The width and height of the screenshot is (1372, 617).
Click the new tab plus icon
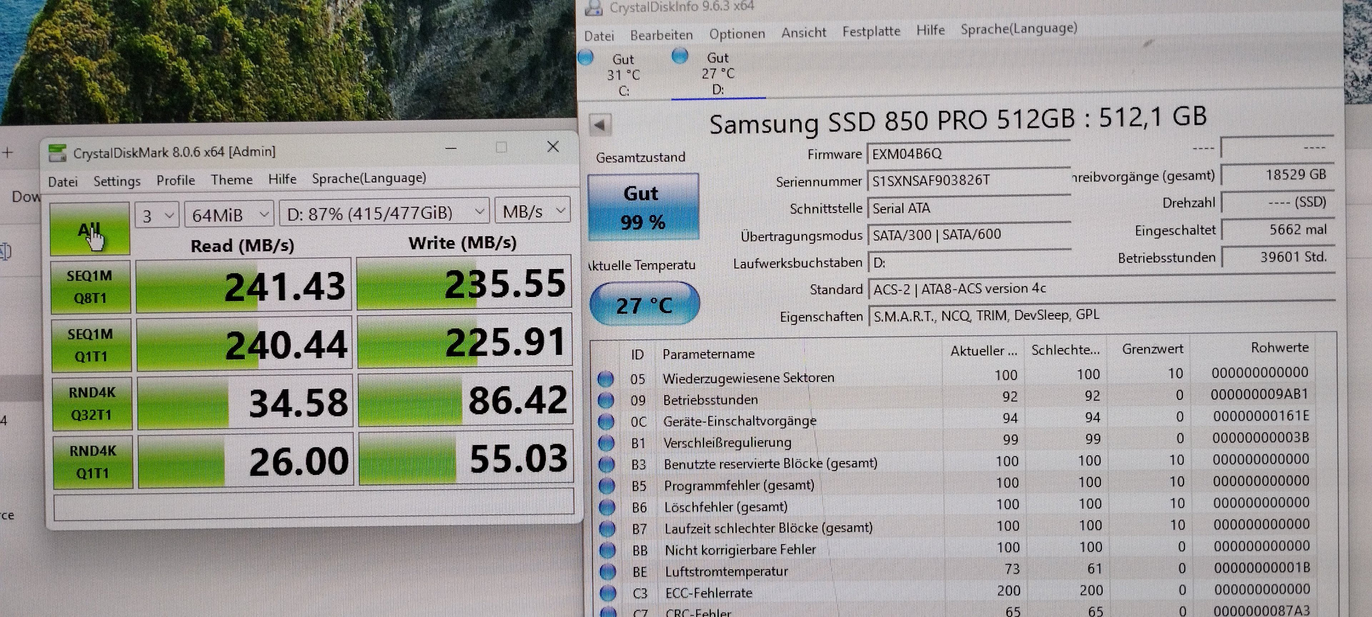[x=8, y=153]
